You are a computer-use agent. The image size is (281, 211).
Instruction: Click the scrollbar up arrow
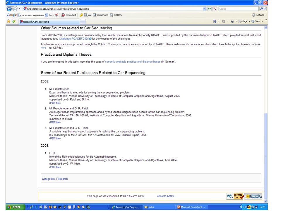point(266,28)
